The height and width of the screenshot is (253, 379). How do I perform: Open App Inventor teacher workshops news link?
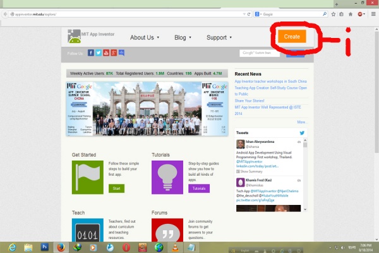[270, 82]
